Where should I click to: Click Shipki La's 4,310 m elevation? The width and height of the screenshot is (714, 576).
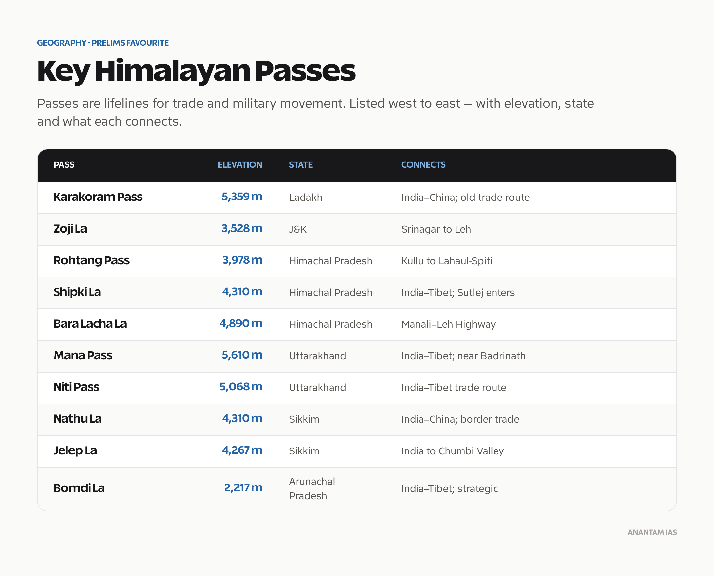[x=242, y=292]
